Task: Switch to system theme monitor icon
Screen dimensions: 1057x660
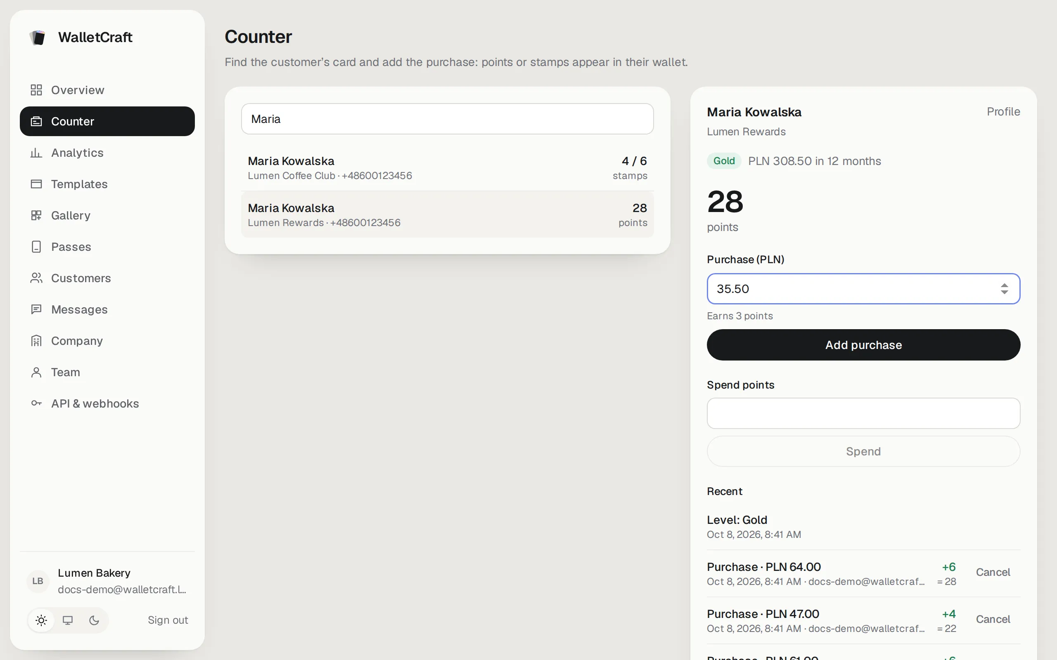Action: click(68, 620)
